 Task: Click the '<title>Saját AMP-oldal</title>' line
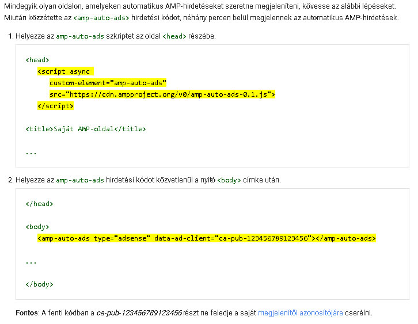86,129
